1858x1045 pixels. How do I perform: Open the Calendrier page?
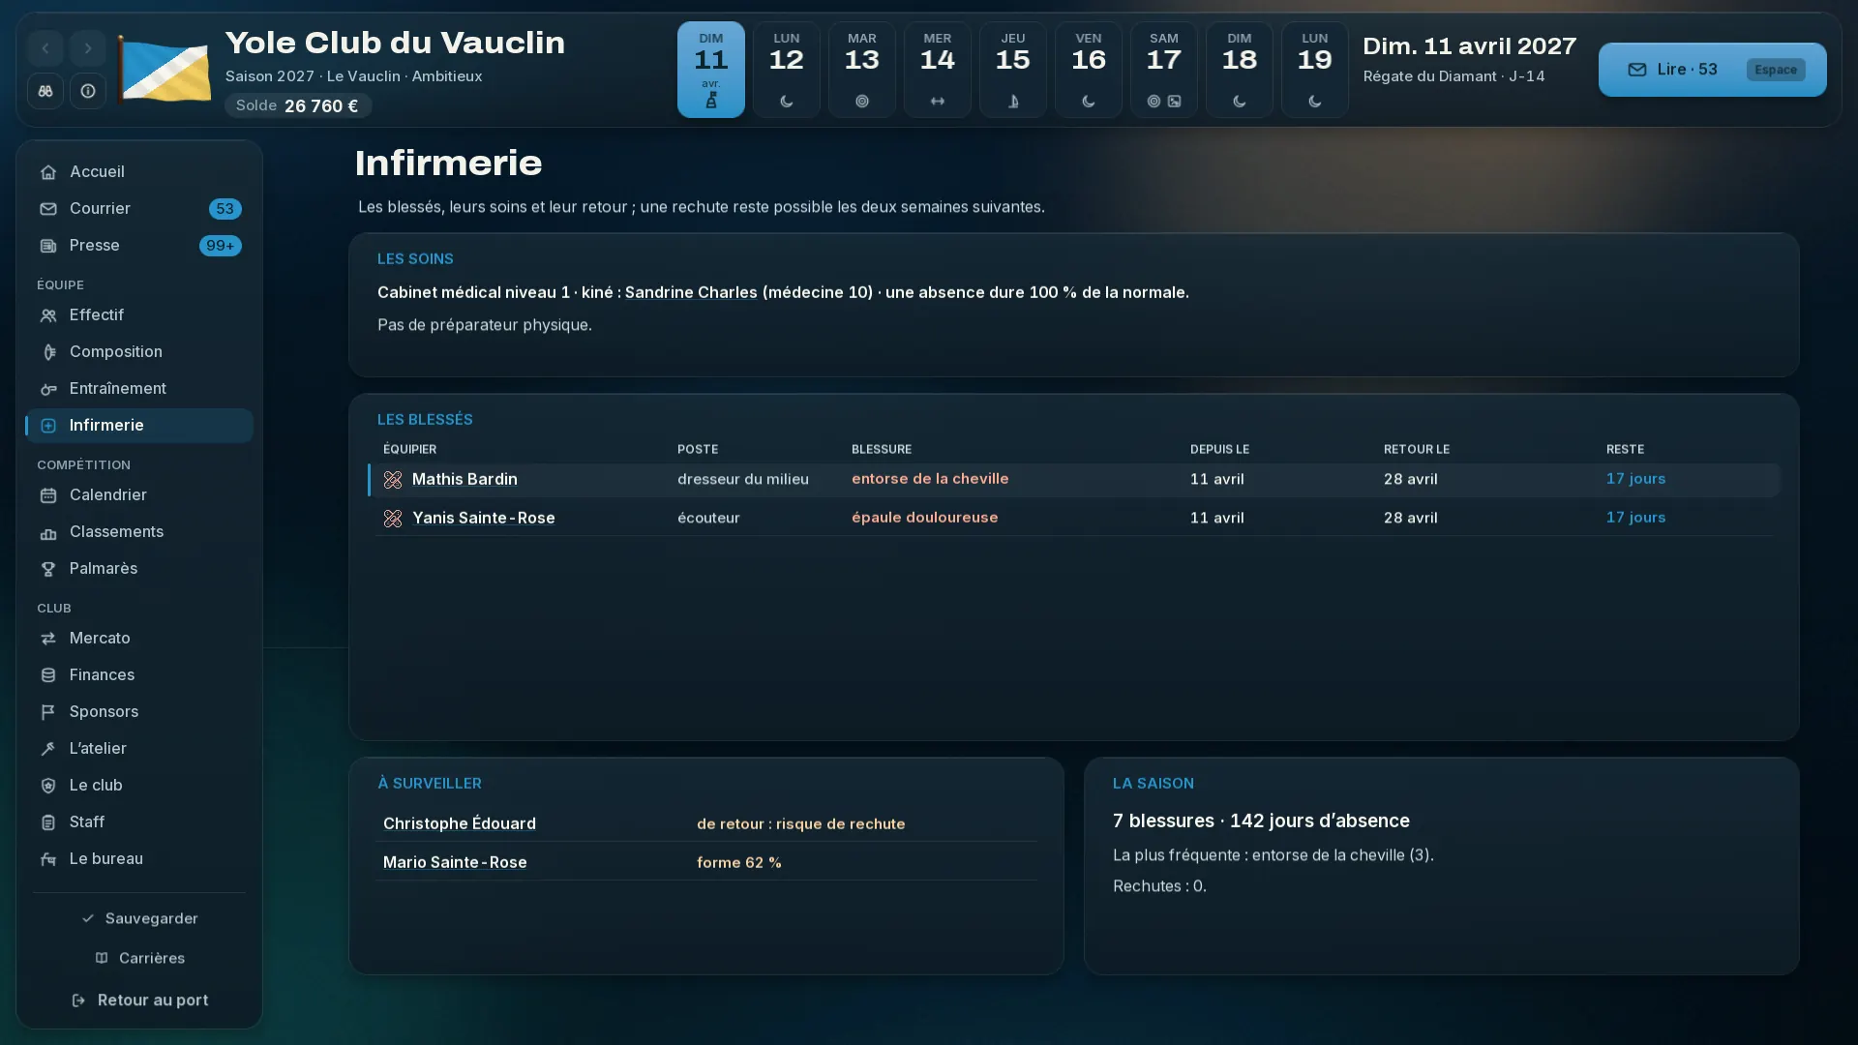139,495
